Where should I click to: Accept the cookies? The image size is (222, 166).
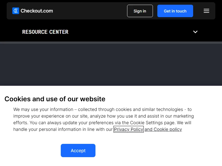[x=78, y=151]
